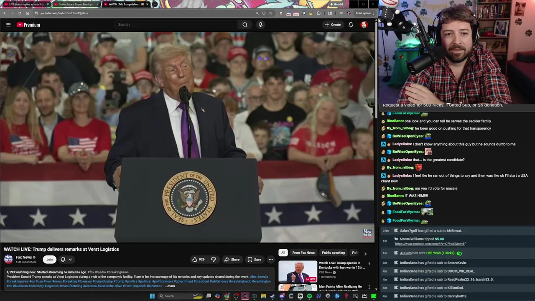Select the All filter chip
Image resolution: width=535 pixels, height=301 pixels.
click(283, 253)
